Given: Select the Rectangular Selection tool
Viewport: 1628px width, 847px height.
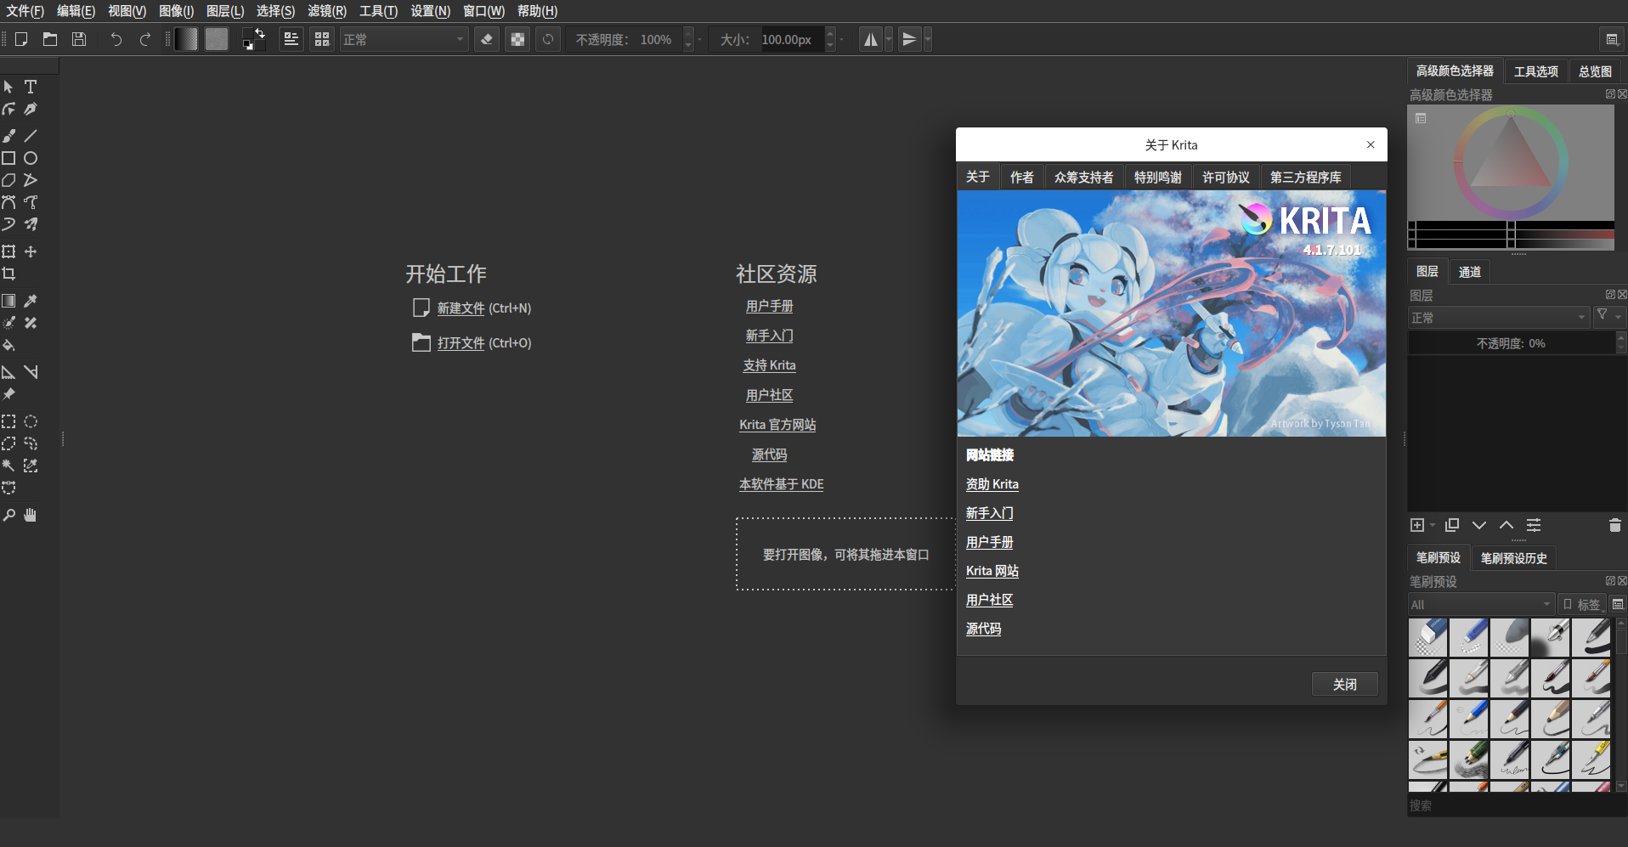Looking at the screenshot, I should 8,421.
